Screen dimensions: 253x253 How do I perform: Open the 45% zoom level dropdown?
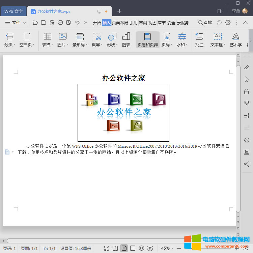[168, 248]
